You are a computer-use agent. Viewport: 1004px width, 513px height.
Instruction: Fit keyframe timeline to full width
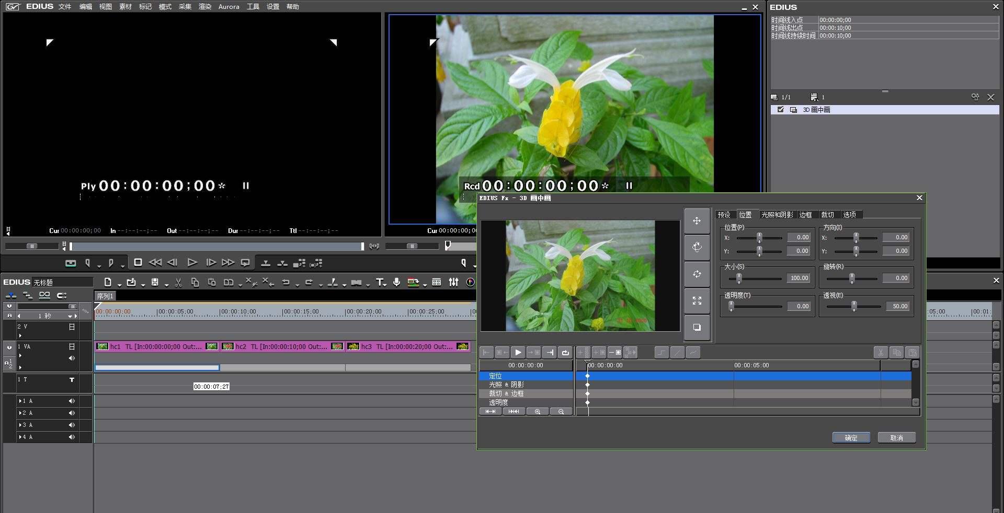coord(490,412)
